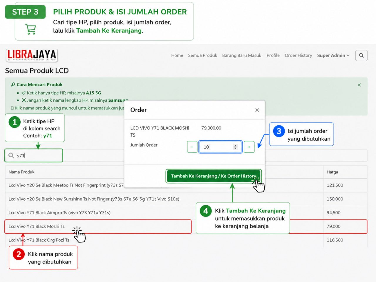
Task: Close the Cara Mencari Produk info banner
Action: pyautogui.click(x=359, y=85)
